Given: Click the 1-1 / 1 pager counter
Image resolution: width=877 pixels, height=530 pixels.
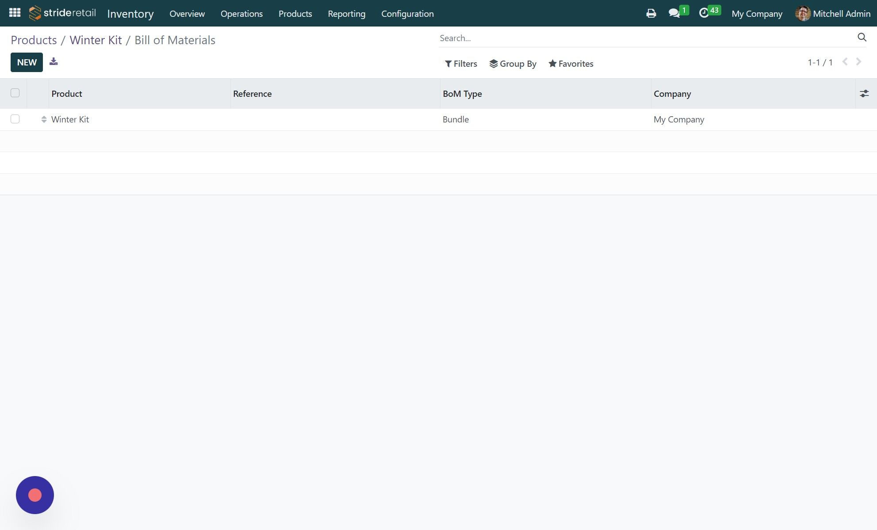Looking at the screenshot, I should tap(820, 62).
